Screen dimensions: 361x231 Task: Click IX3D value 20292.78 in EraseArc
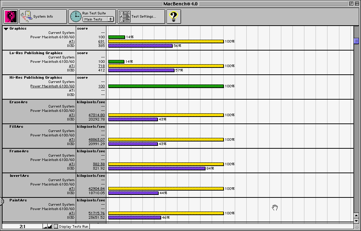click(x=97, y=119)
